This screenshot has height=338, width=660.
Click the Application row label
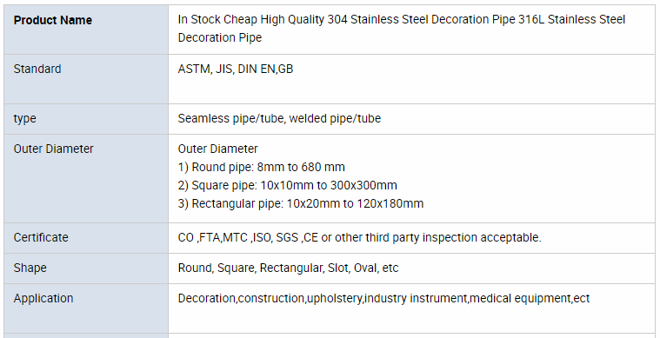tap(43, 299)
